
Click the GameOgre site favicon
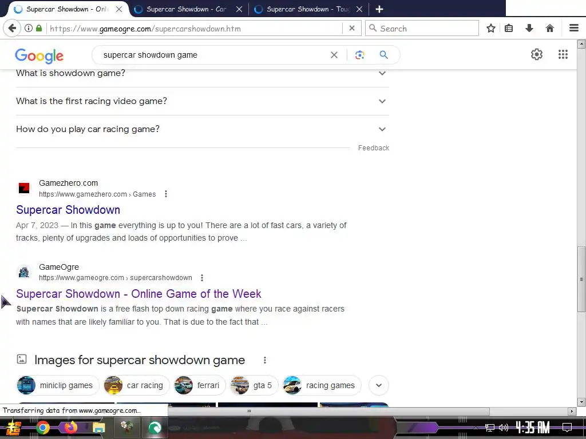click(24, 272)
